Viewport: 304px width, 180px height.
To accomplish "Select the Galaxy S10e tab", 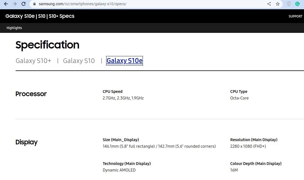I will (x=124, y=61).
